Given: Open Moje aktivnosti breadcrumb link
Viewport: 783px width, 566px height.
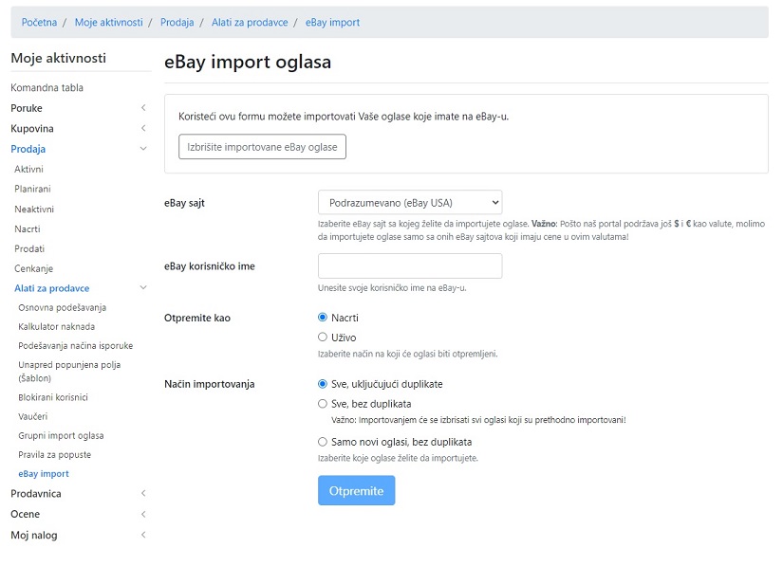Looking at the screenshot, I should (108, 23).
